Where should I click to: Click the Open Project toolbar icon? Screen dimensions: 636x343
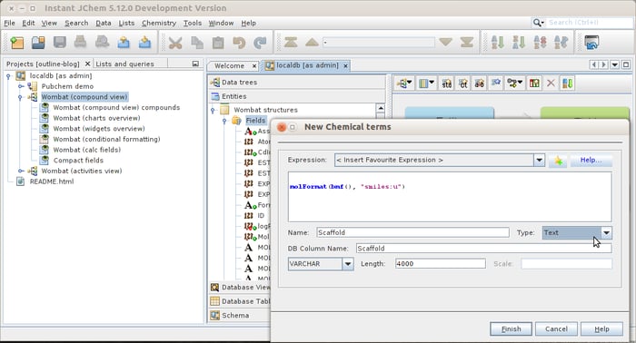point(38,42)
